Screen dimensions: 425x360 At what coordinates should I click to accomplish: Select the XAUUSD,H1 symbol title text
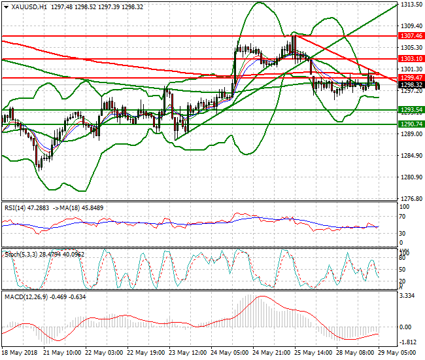(x=29, y=7)
